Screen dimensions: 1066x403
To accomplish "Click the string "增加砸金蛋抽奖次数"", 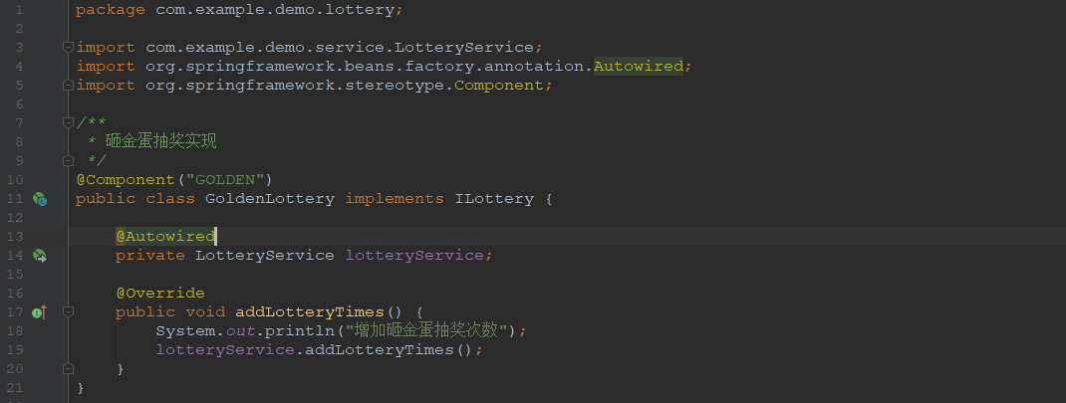I will (427, 331).
